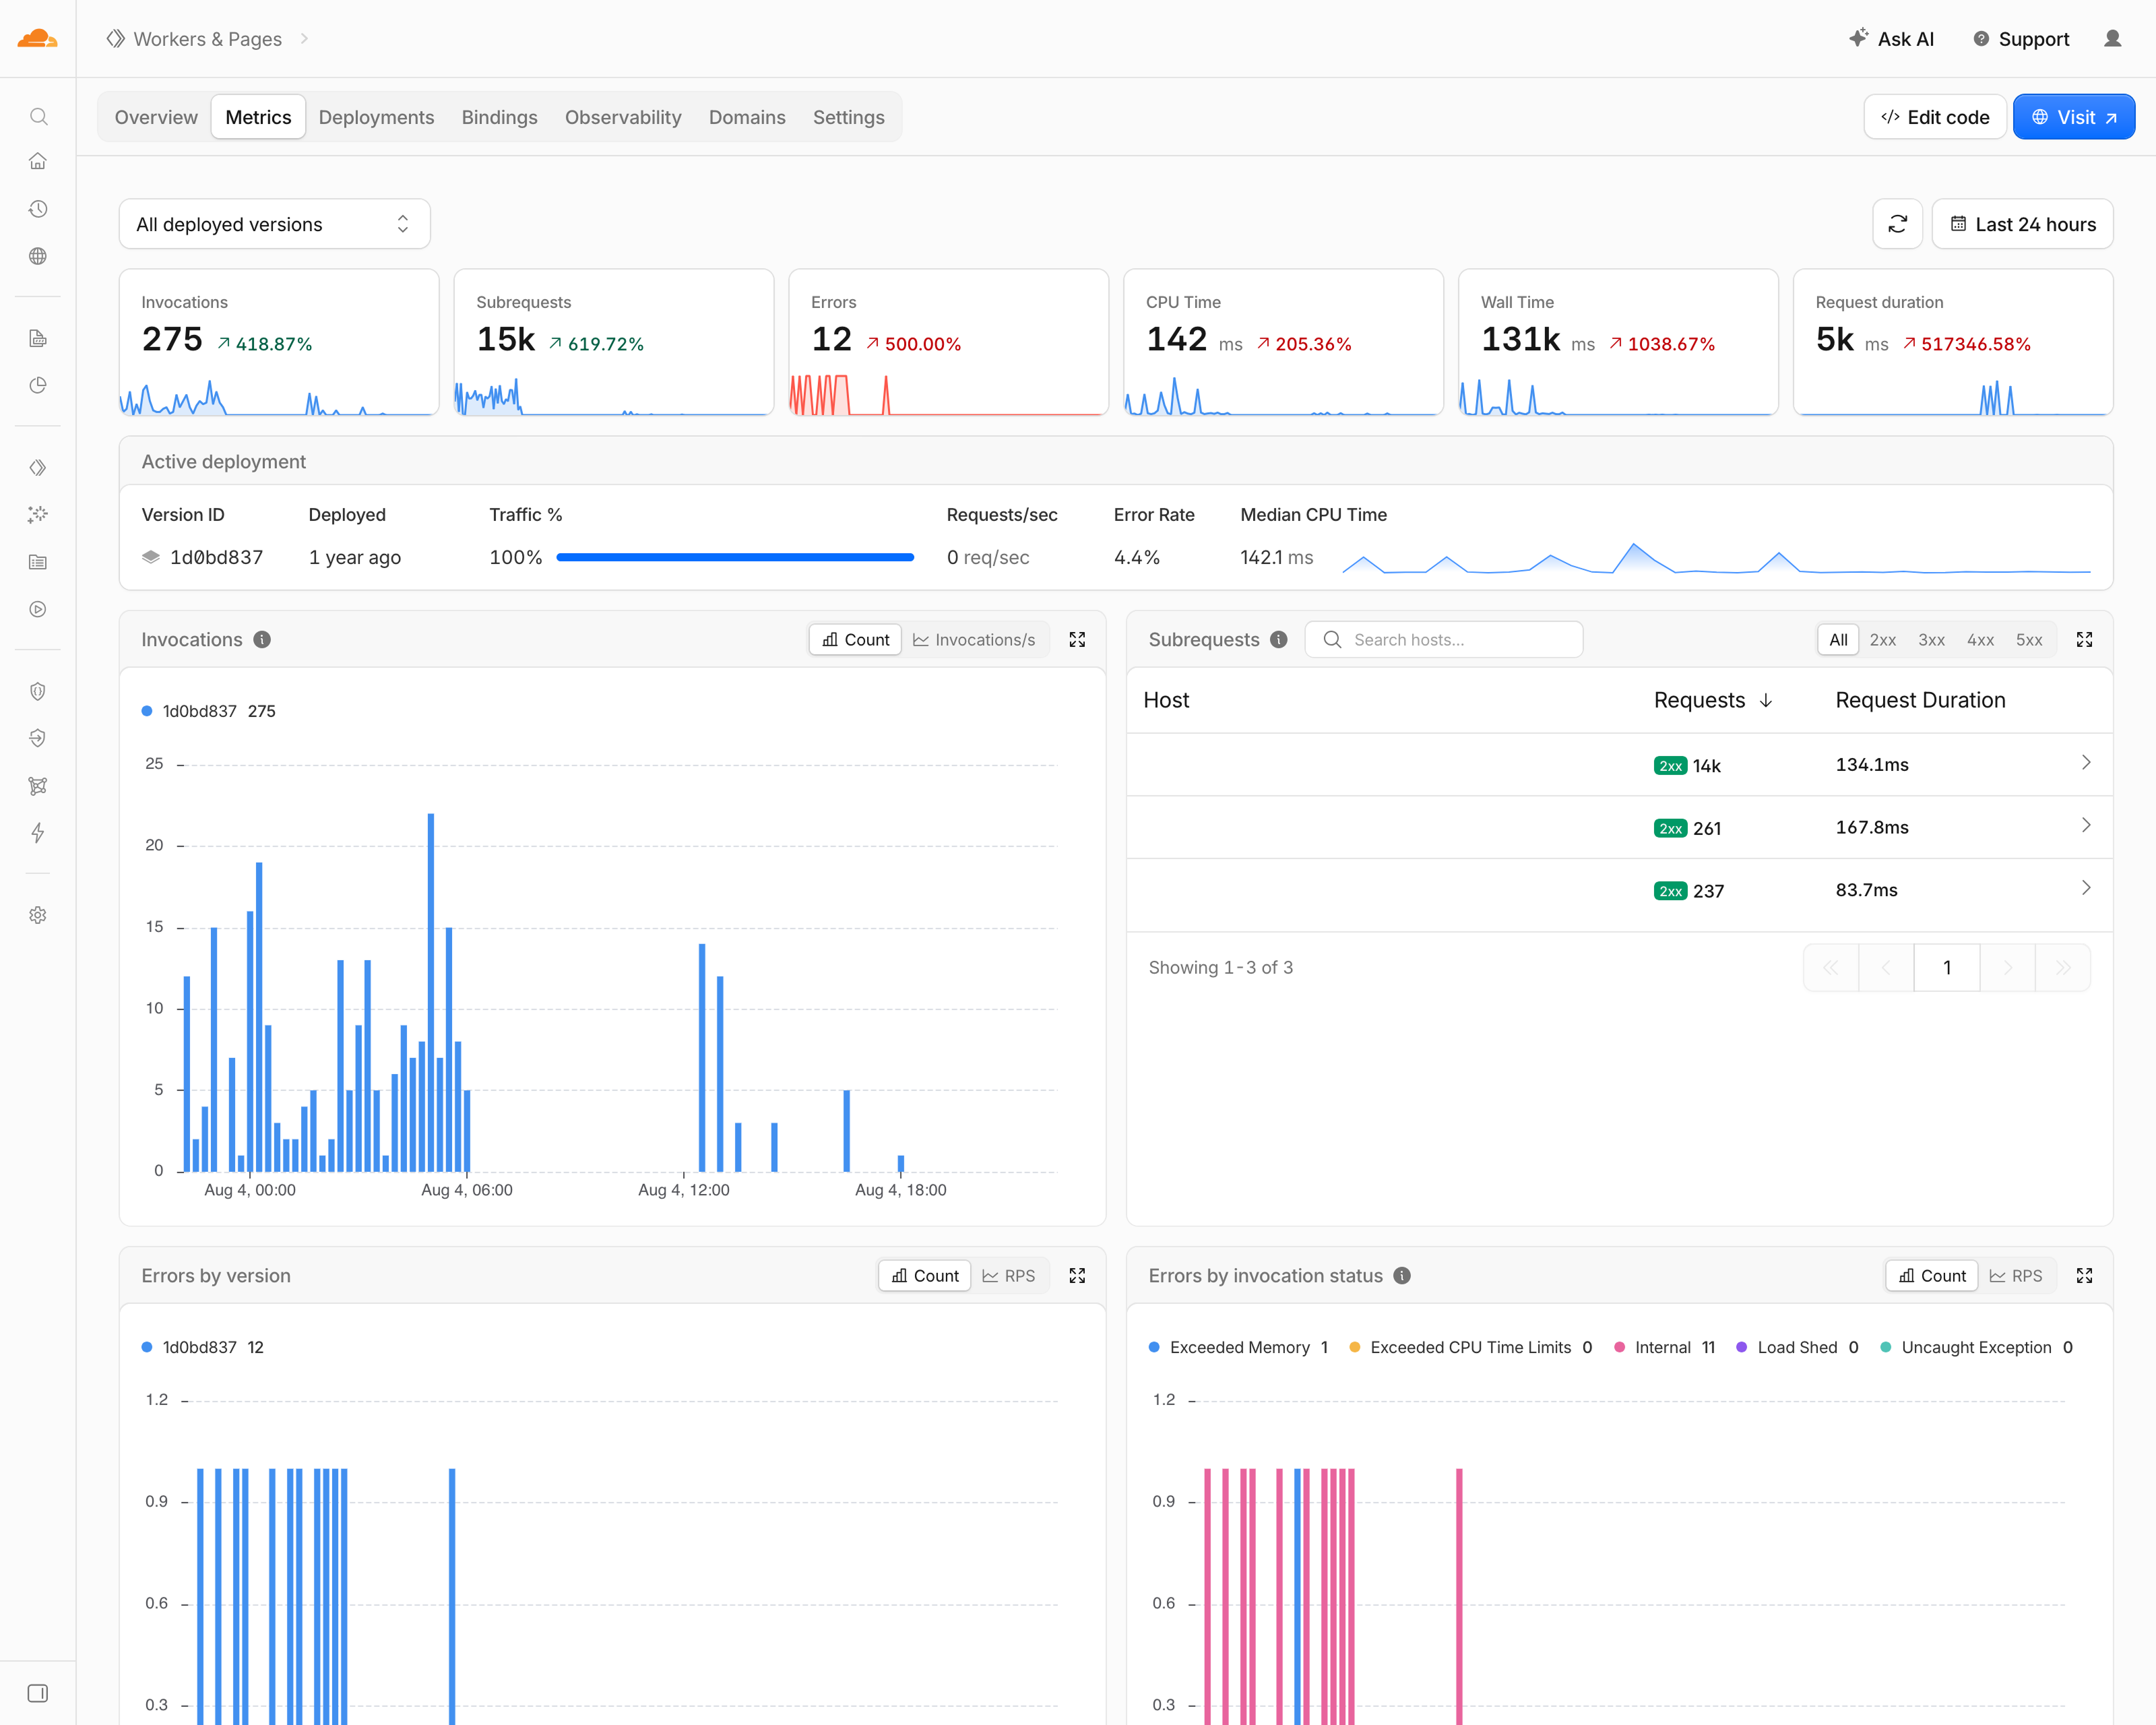Open Domains tab

747,117
